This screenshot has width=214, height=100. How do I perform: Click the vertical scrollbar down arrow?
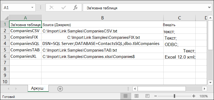pos(210,82)
